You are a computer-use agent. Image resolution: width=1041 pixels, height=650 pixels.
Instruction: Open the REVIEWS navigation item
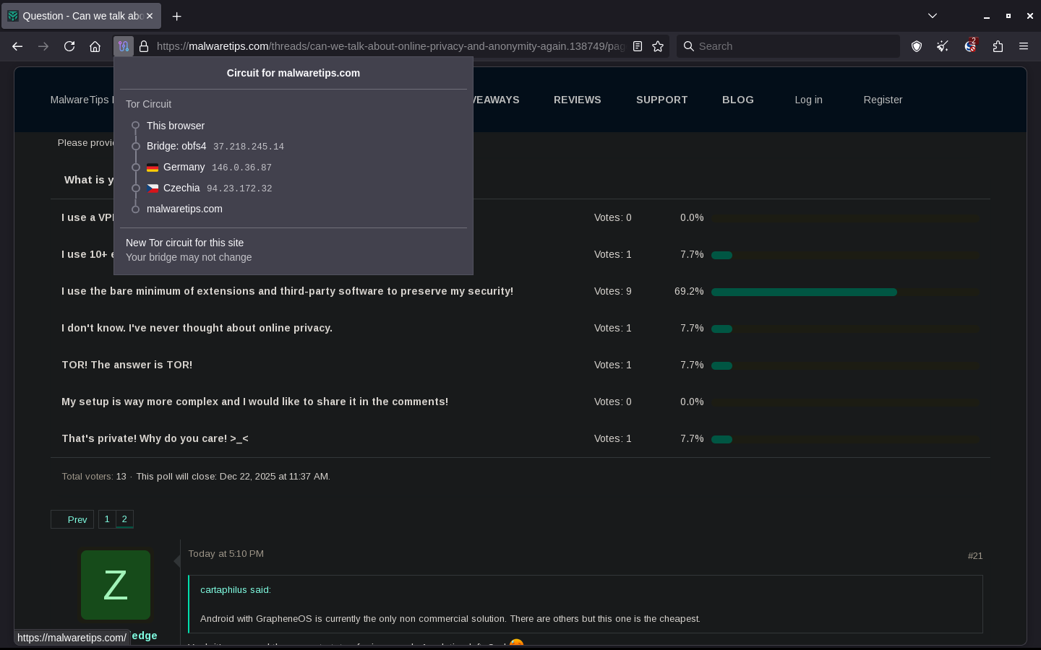tap(577, 100)
